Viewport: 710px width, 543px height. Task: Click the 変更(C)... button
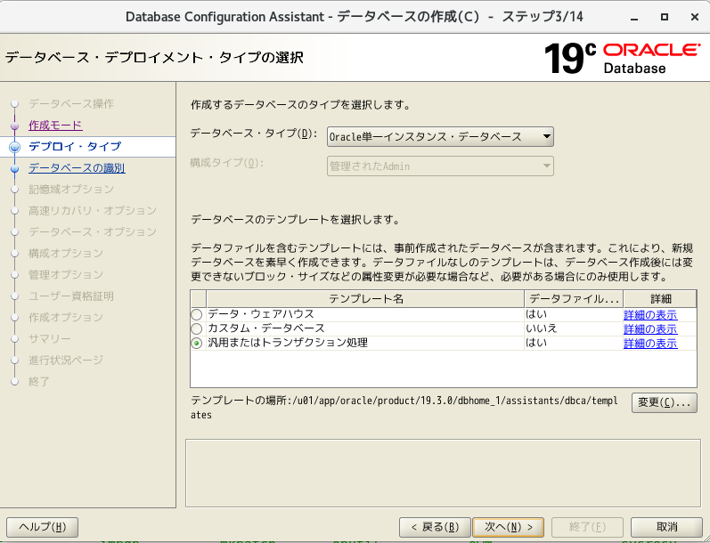[x=665, y=402]
